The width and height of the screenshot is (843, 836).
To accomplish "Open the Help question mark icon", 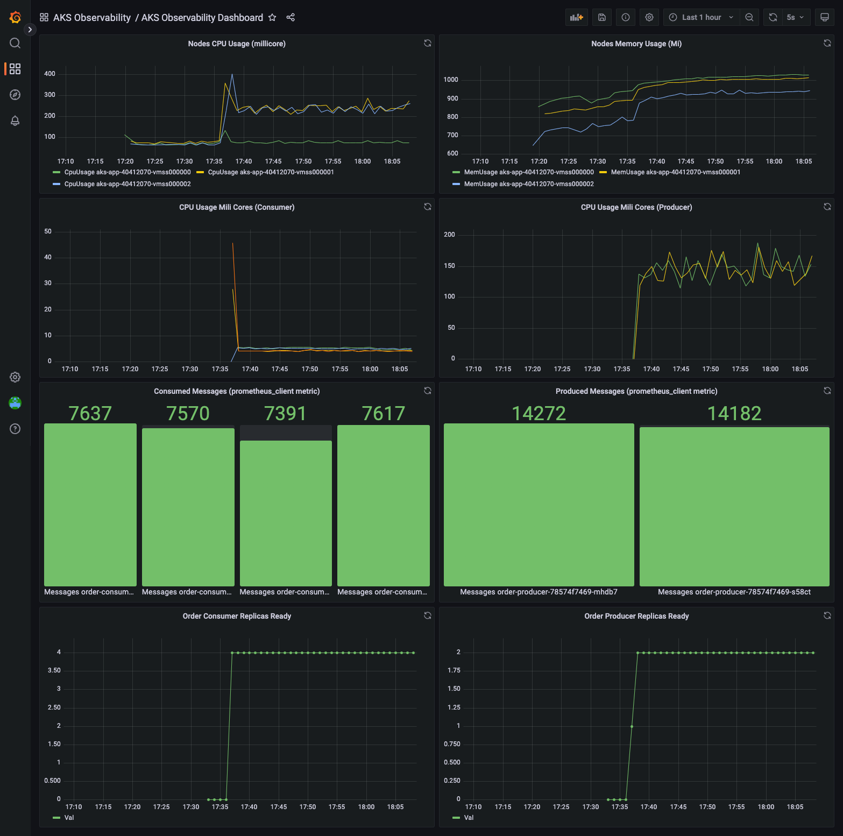I will point(15,429).
